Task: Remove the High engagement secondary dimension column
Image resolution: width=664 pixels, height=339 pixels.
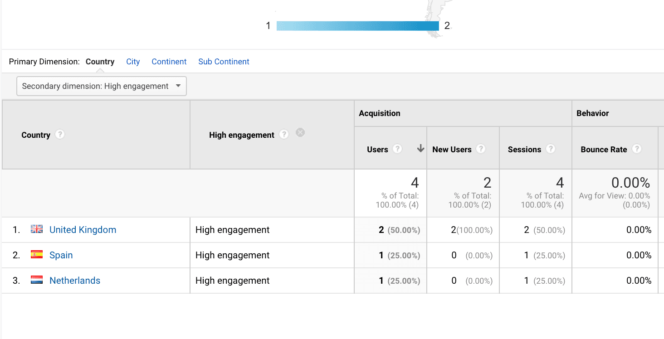Action: click(300, 132)
